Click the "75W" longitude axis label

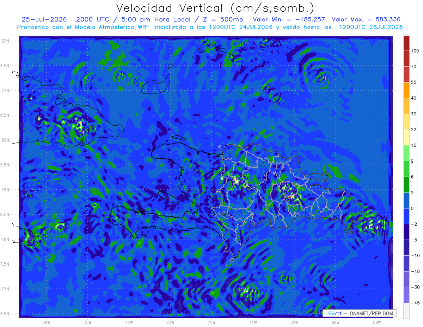tap(87, 322)
